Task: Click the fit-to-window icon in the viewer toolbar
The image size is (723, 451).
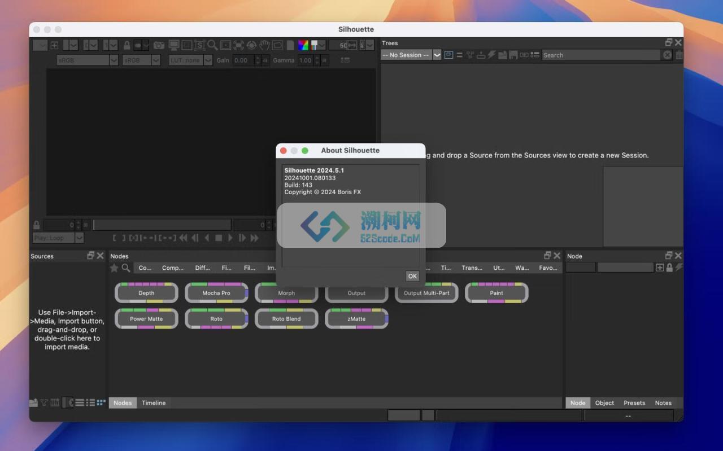Action: (238, 45)
